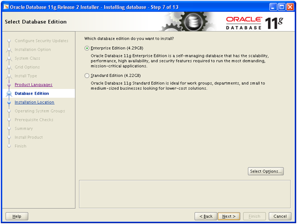Screen dimensions: 297x224
Task: Click the 'Install Product' step text
Action: pyautogui.click(x=29, y=137)
